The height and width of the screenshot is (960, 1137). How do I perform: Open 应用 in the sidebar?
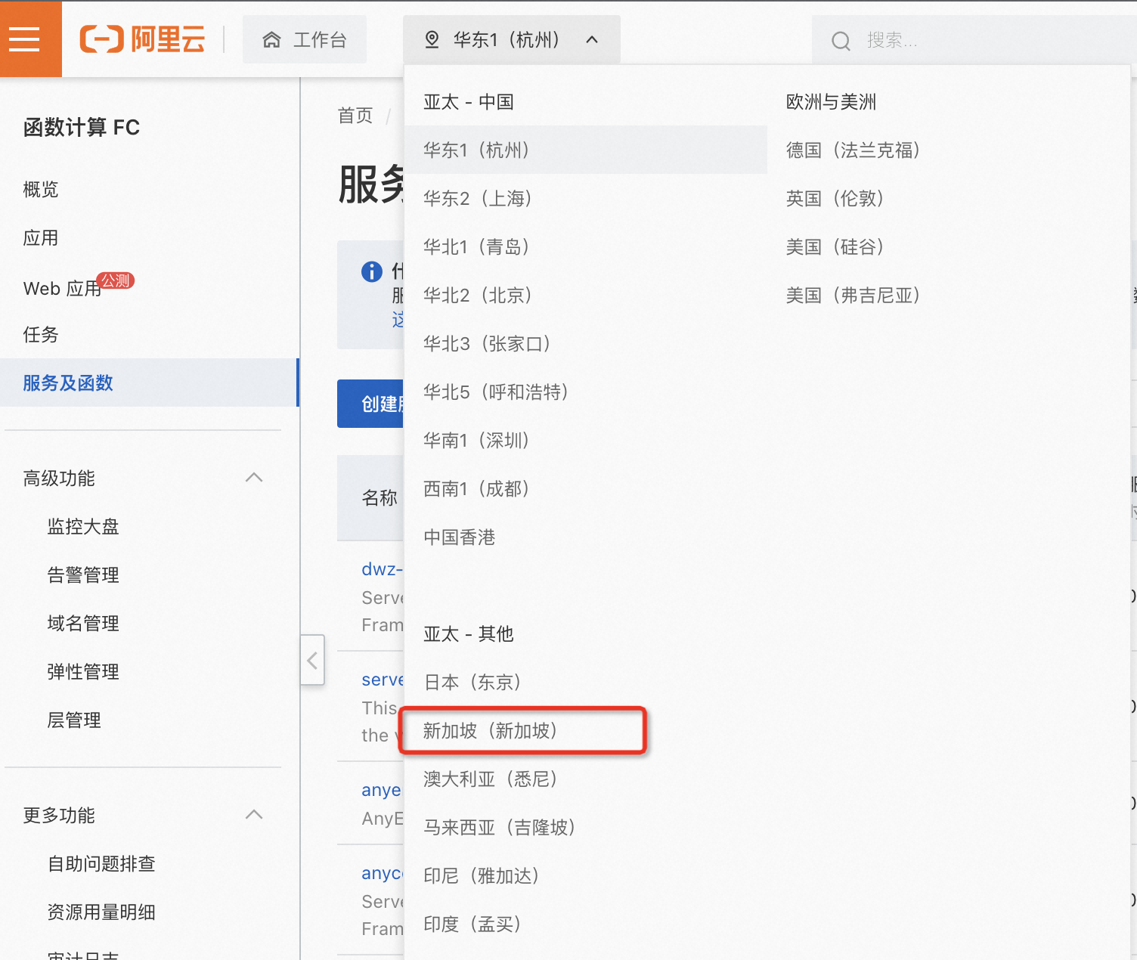coord(41,238)
